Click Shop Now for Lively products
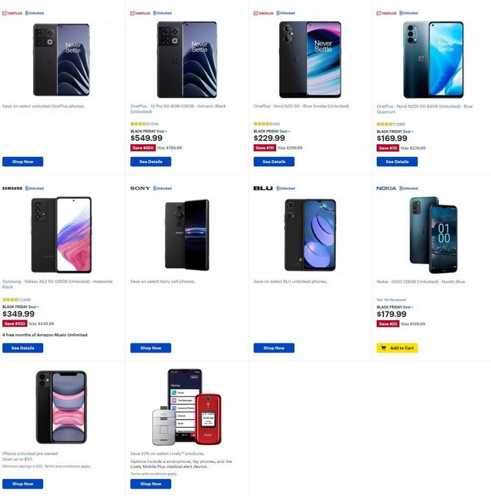The width and height of the screenshot is (491, 501). coord(150,484)
